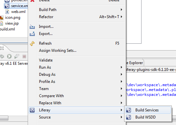The image size is (176, 125).
Task: Click the Liferay logo icon in menu
Action: (x=32, y=110)
